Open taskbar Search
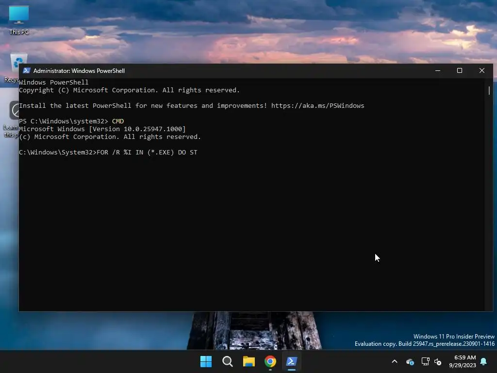Image resolution: width=497 pixels, height=373 pixels. [228, 361]
